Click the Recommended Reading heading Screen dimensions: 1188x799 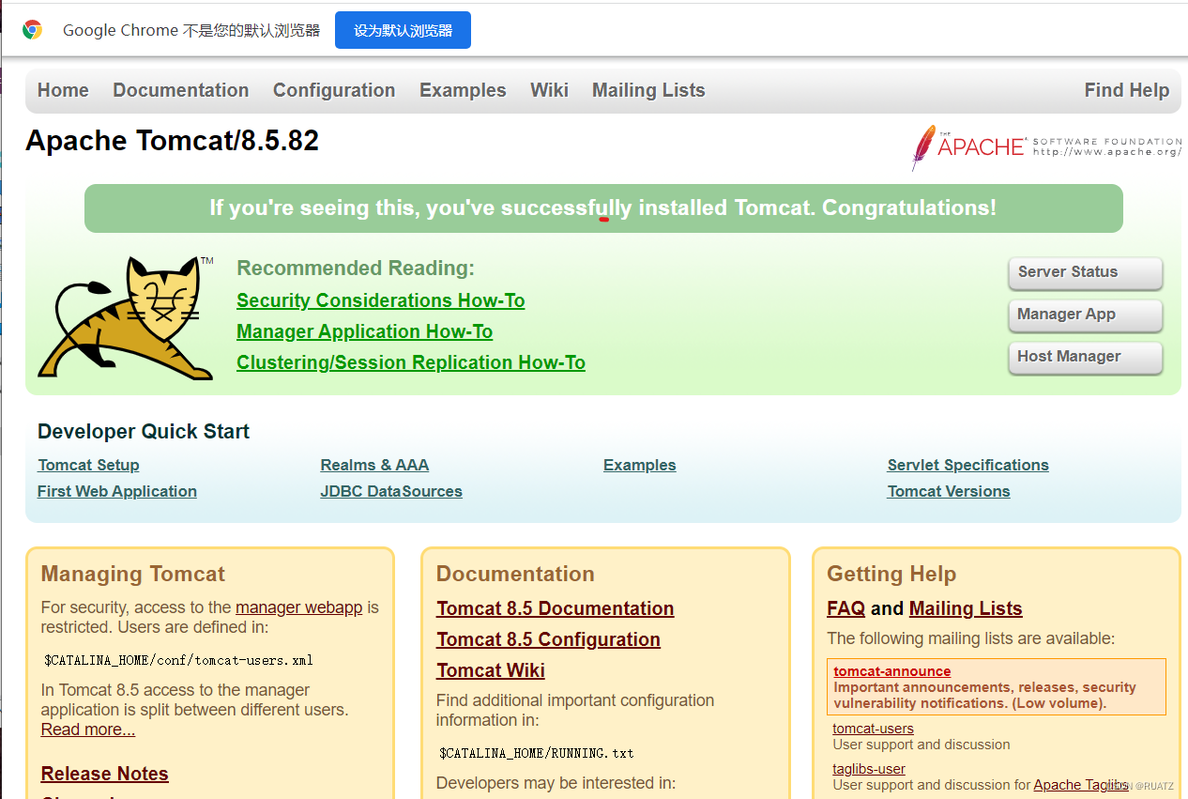[x=356, y=269]
